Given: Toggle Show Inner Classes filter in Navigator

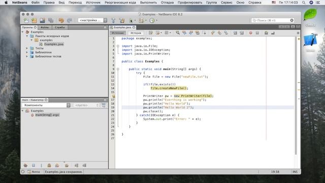Looking at the screenshot, I should [57, 165].
